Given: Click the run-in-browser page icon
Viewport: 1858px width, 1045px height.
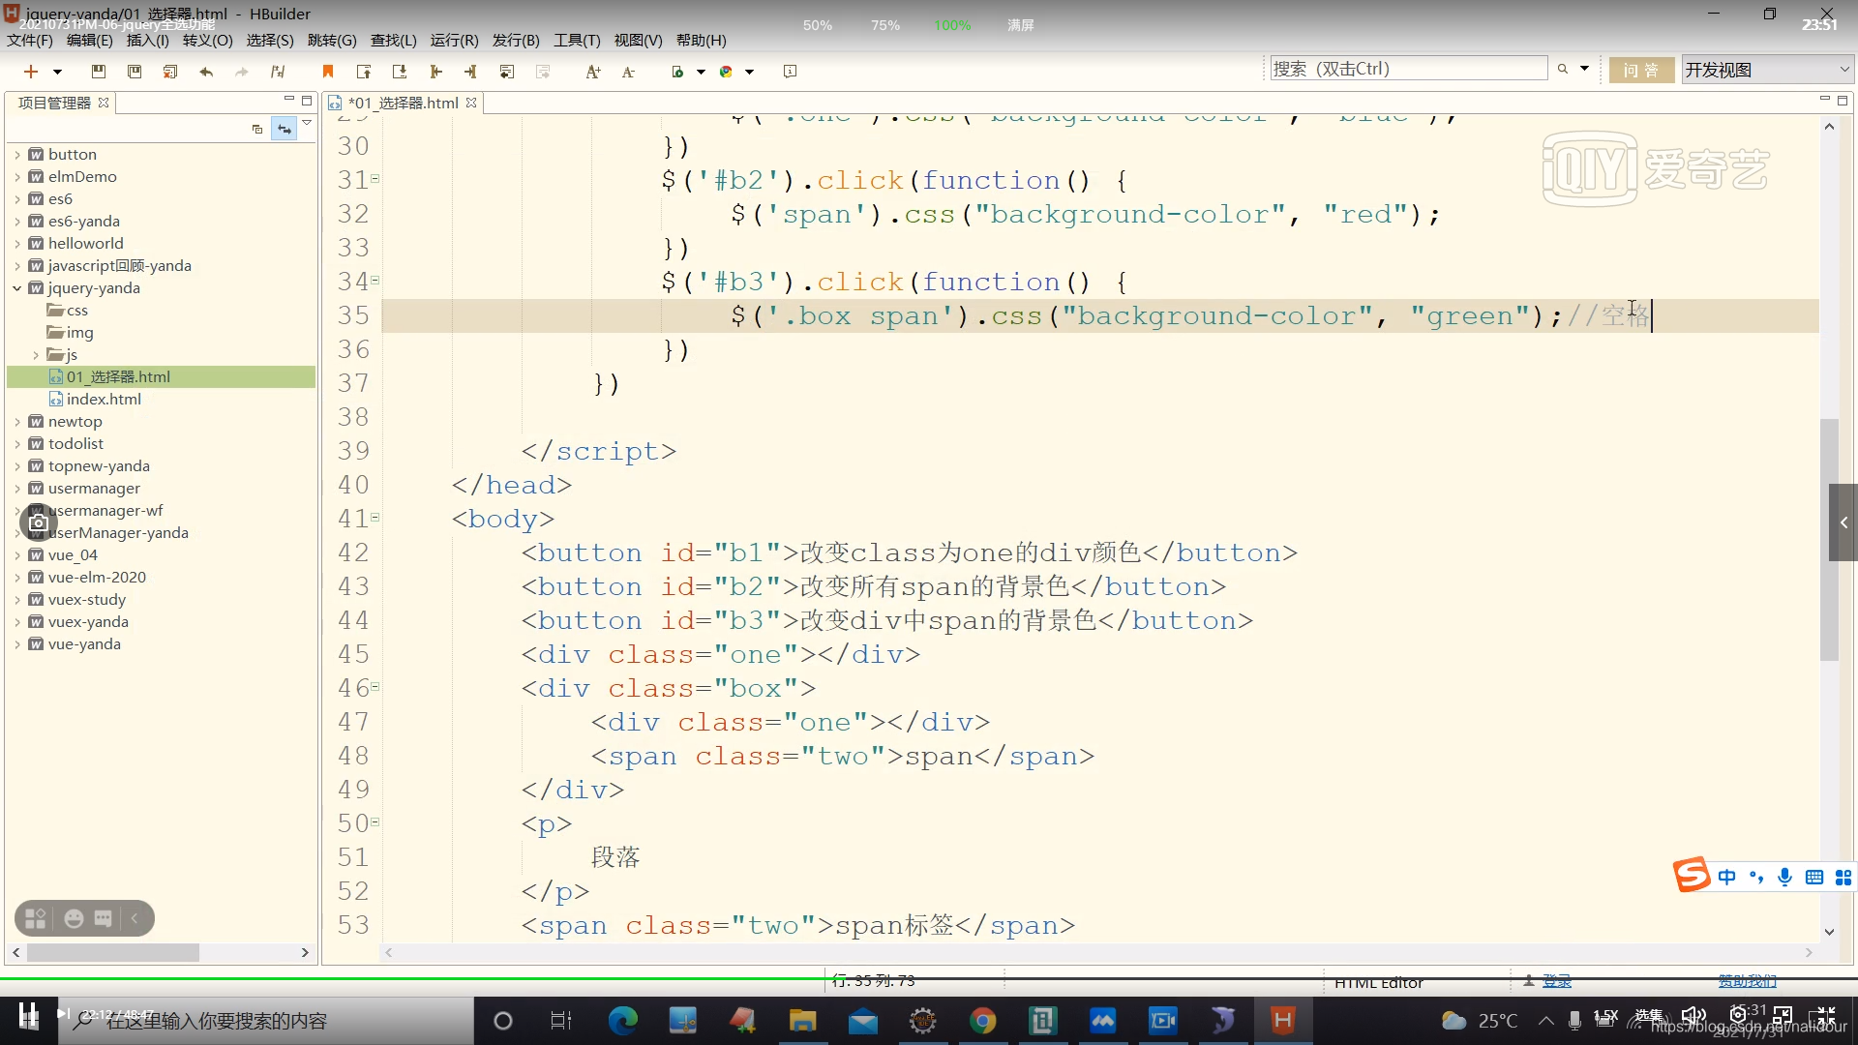Looking at the screenshot, I should click(x=677, y=72).
